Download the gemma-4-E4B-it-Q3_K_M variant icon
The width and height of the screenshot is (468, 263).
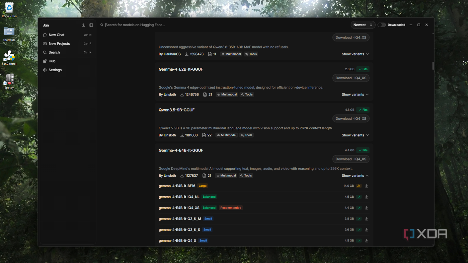[366, 219]
